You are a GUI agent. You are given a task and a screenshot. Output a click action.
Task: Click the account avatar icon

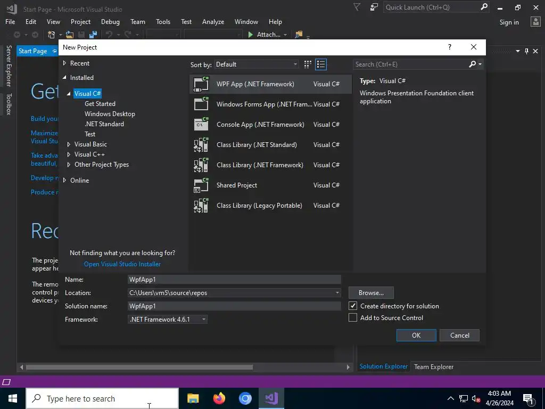coord(535,22)
